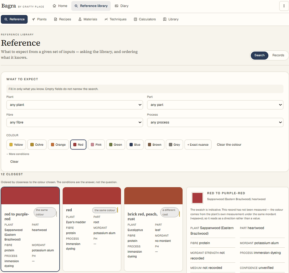Image resolution: width=289 pixels, height=273 pixels.
Task: Open the Process dropdown
Action: (x=215, y=123)
